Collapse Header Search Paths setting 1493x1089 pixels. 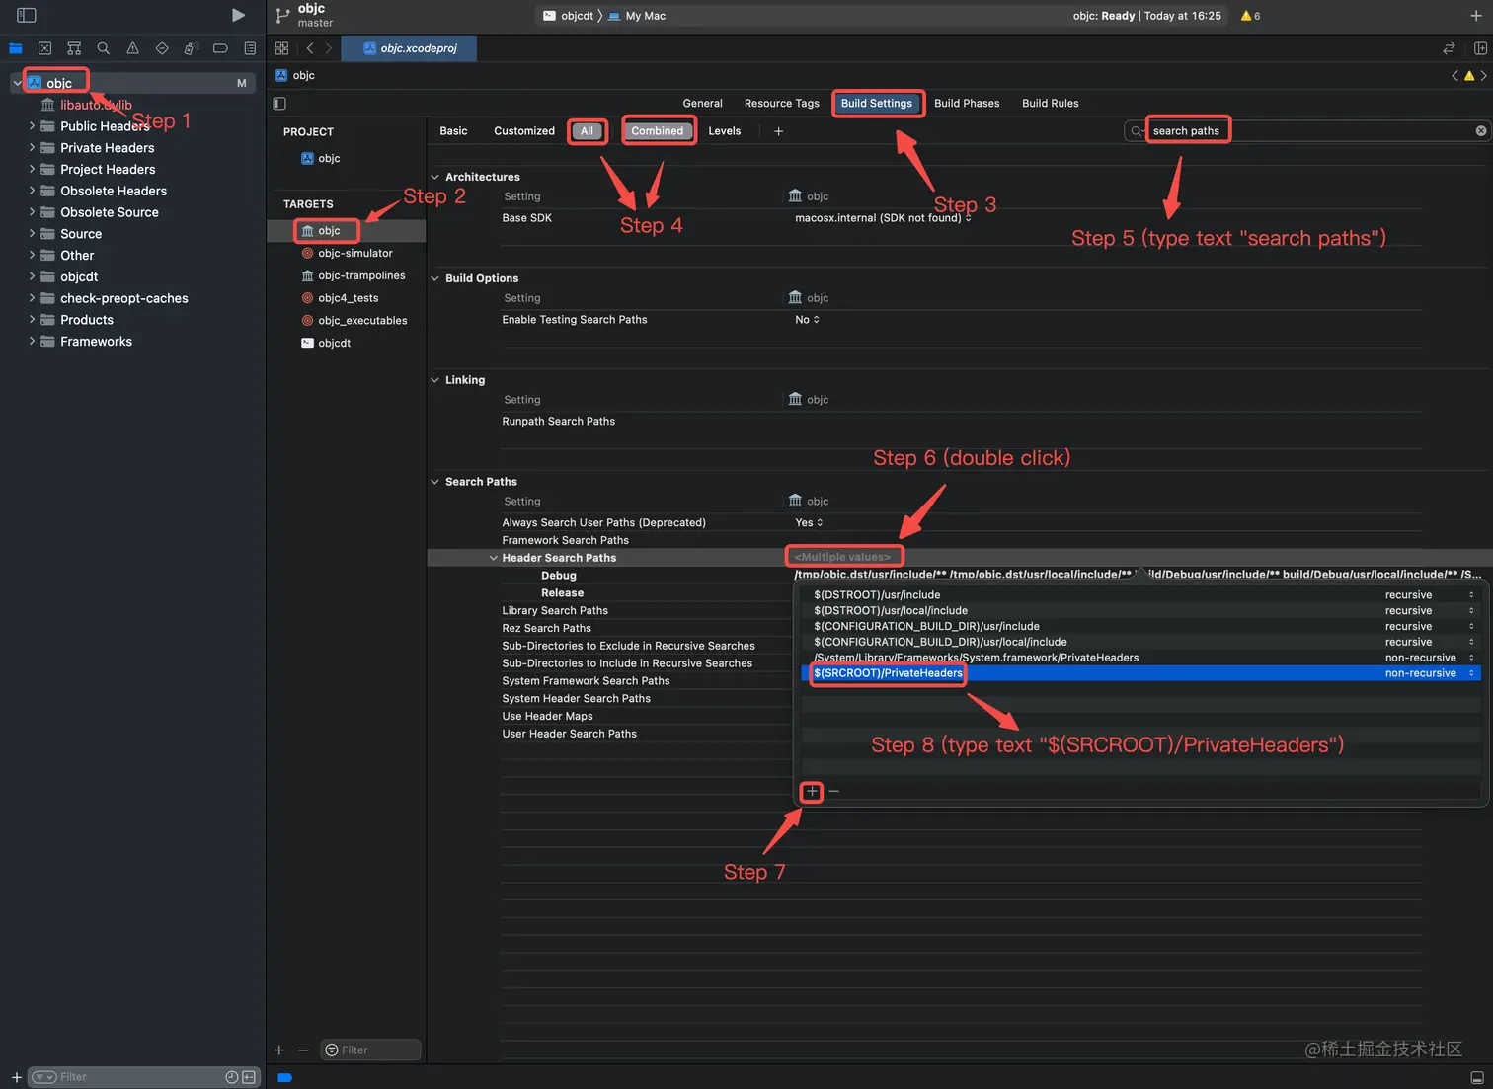(x=493, y=558)
